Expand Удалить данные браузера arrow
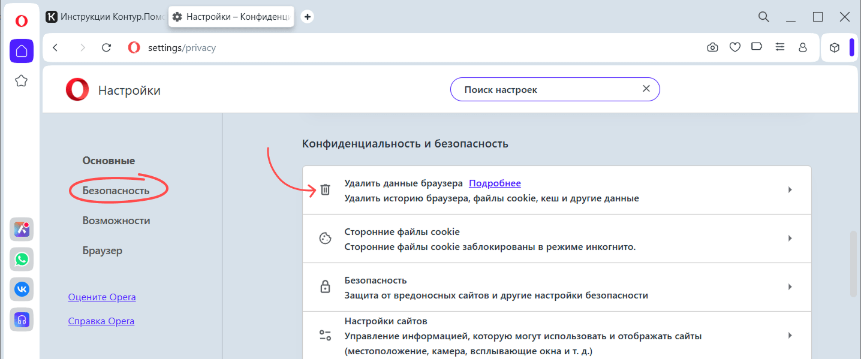This screenshot has height=359, width=861. (x=790, y=190)
